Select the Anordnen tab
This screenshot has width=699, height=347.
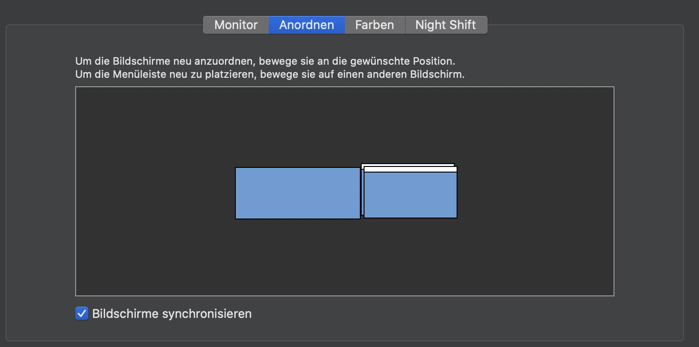click(x=306, y=25)
